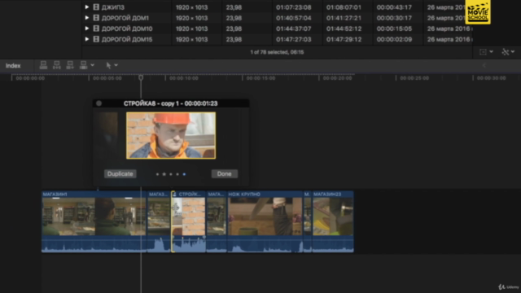Click the 00:00:05:00 ruler mark

(107, 78)
